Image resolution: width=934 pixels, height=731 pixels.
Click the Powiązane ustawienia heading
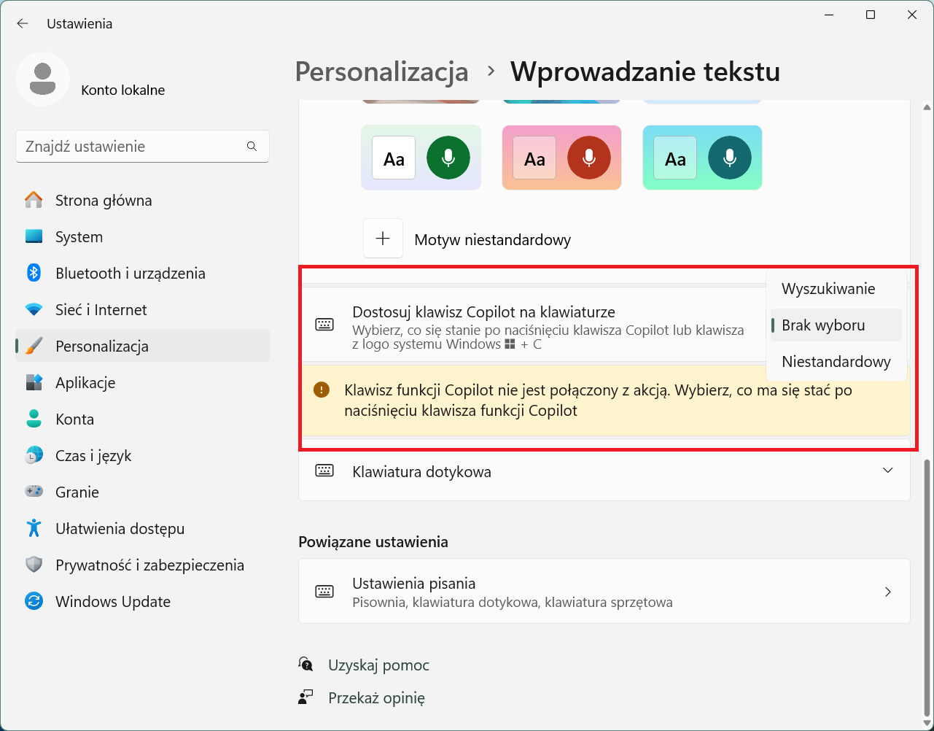pyautogui.click(x=373, y=542)
